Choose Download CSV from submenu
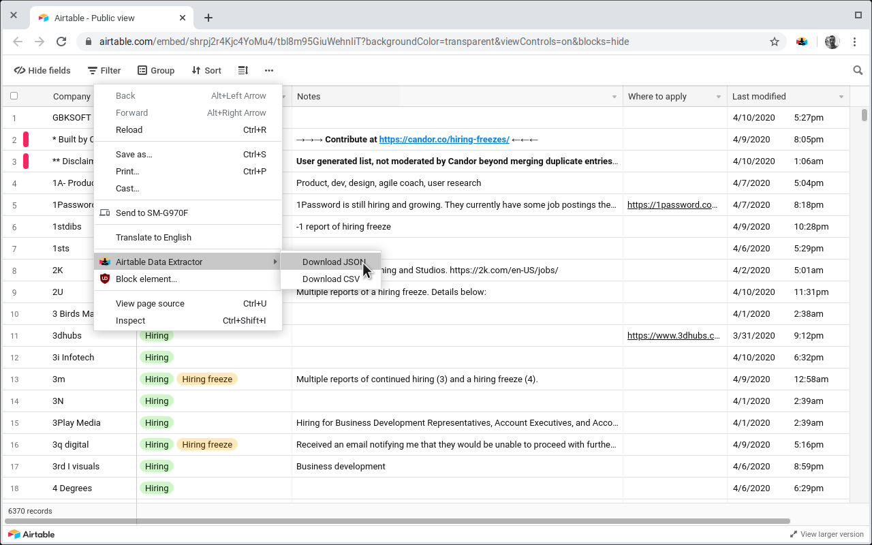The width and height of the screenshot is (872, 545). click(330, 279)
